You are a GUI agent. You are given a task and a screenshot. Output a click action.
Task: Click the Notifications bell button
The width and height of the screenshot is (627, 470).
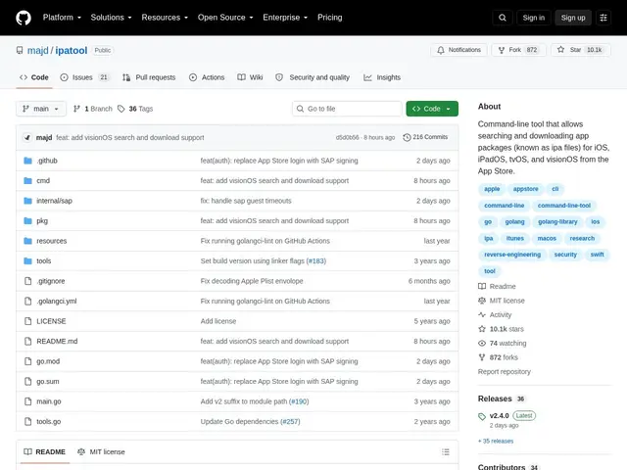point(458,50)
